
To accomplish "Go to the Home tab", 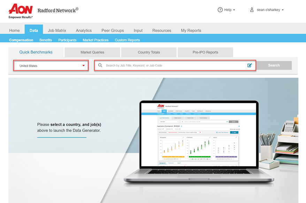I will [14, 31].
